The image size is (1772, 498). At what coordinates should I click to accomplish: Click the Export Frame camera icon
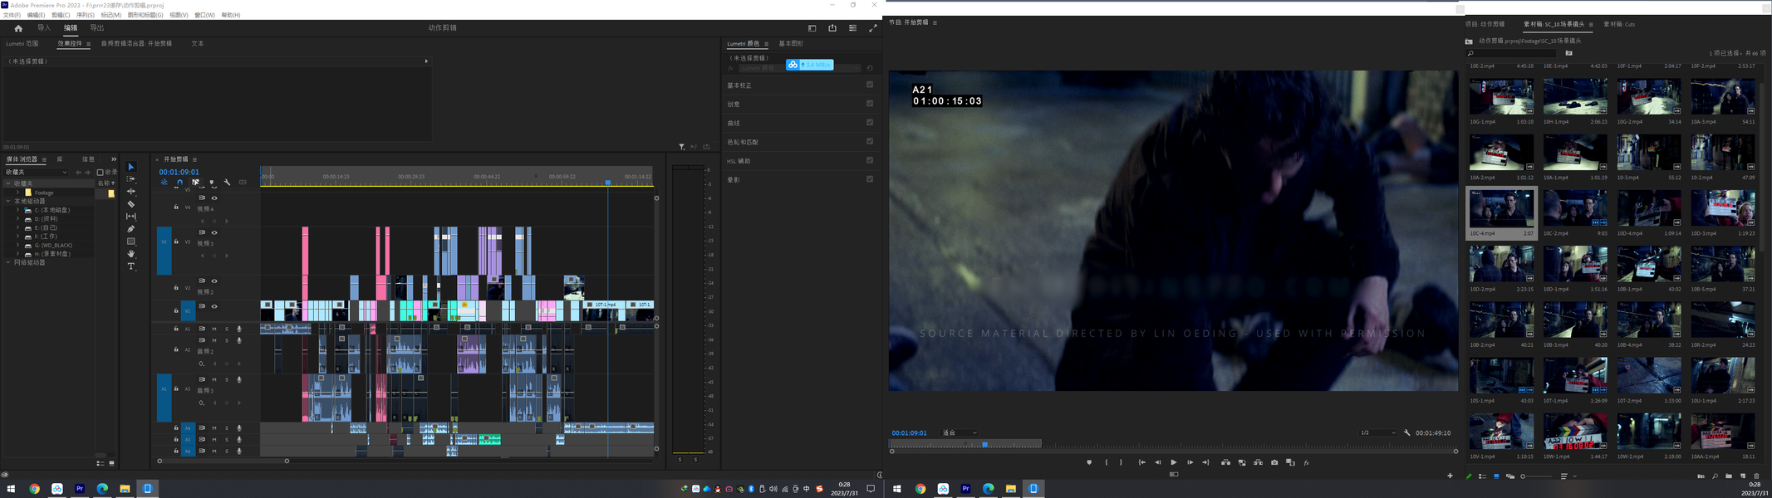point(1274,462)
